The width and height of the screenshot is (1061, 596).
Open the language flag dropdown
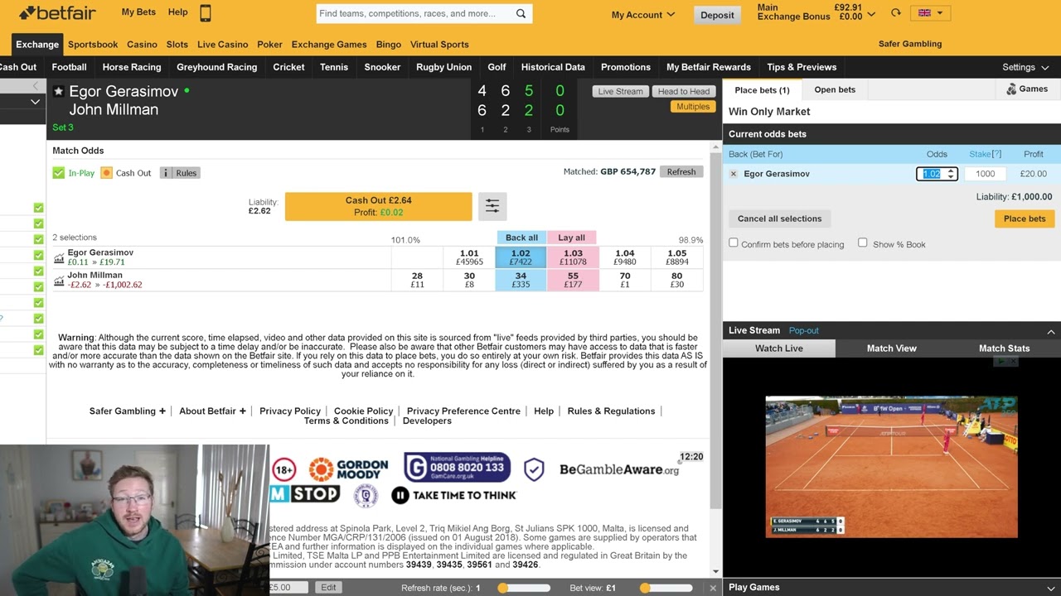[x=930, y=12]
